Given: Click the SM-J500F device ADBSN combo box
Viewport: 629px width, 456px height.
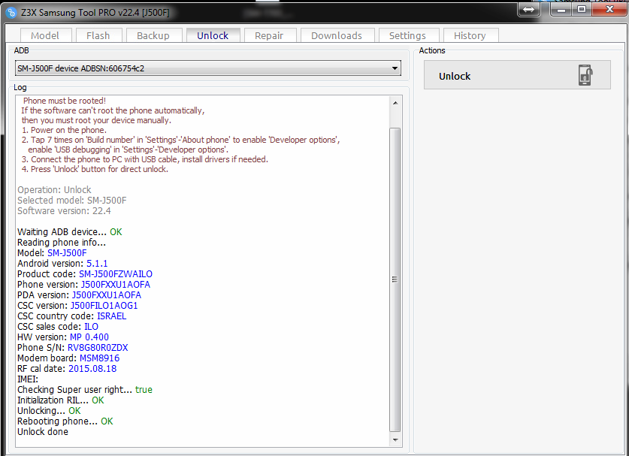Looking at the screenshot, I should pyautogui.click(x=208, y=68).
